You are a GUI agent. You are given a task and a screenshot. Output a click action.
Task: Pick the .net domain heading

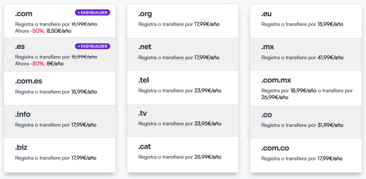click(x=145, y=47)
